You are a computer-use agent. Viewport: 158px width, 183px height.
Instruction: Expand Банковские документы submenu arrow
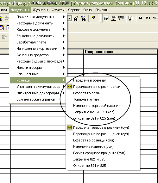(x=64, y=36)
